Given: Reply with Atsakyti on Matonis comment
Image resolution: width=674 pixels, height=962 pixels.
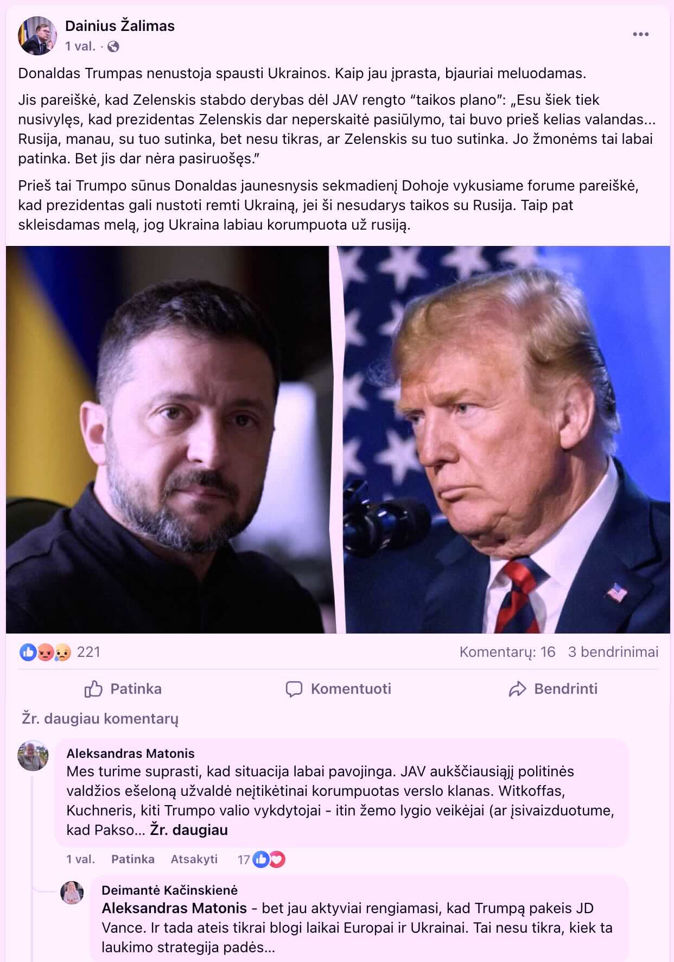Looking at the screenshot, I should [x=194, y=859].
